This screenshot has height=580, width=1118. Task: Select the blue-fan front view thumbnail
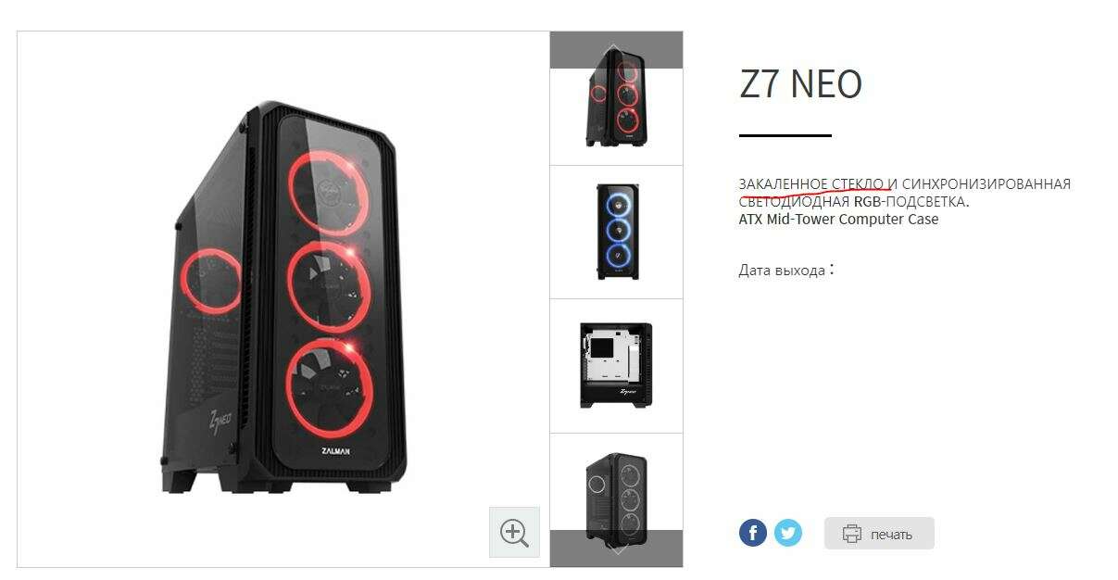coord(617,232)
